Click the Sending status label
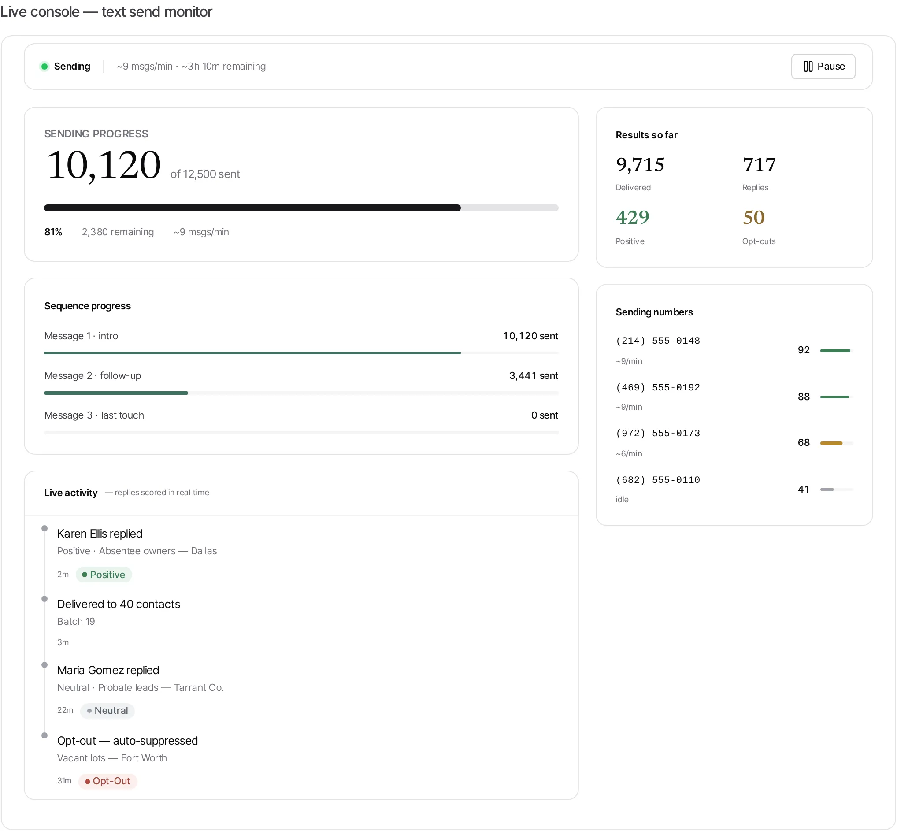 coord(72,67)
